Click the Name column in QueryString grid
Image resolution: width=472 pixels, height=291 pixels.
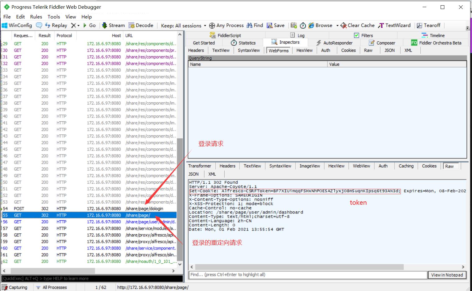point(258,64)
